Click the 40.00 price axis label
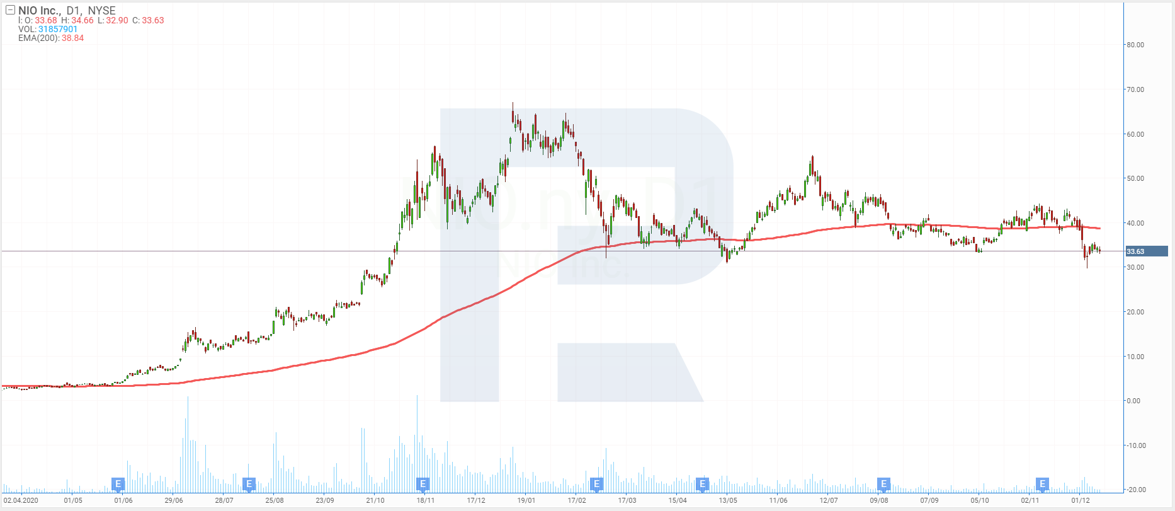Viewport: 1175px width, 511px height. [x=1135, y=223]
